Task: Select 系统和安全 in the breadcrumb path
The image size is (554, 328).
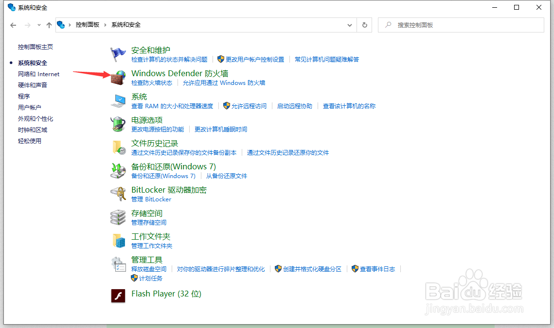Action: [126, 25]
